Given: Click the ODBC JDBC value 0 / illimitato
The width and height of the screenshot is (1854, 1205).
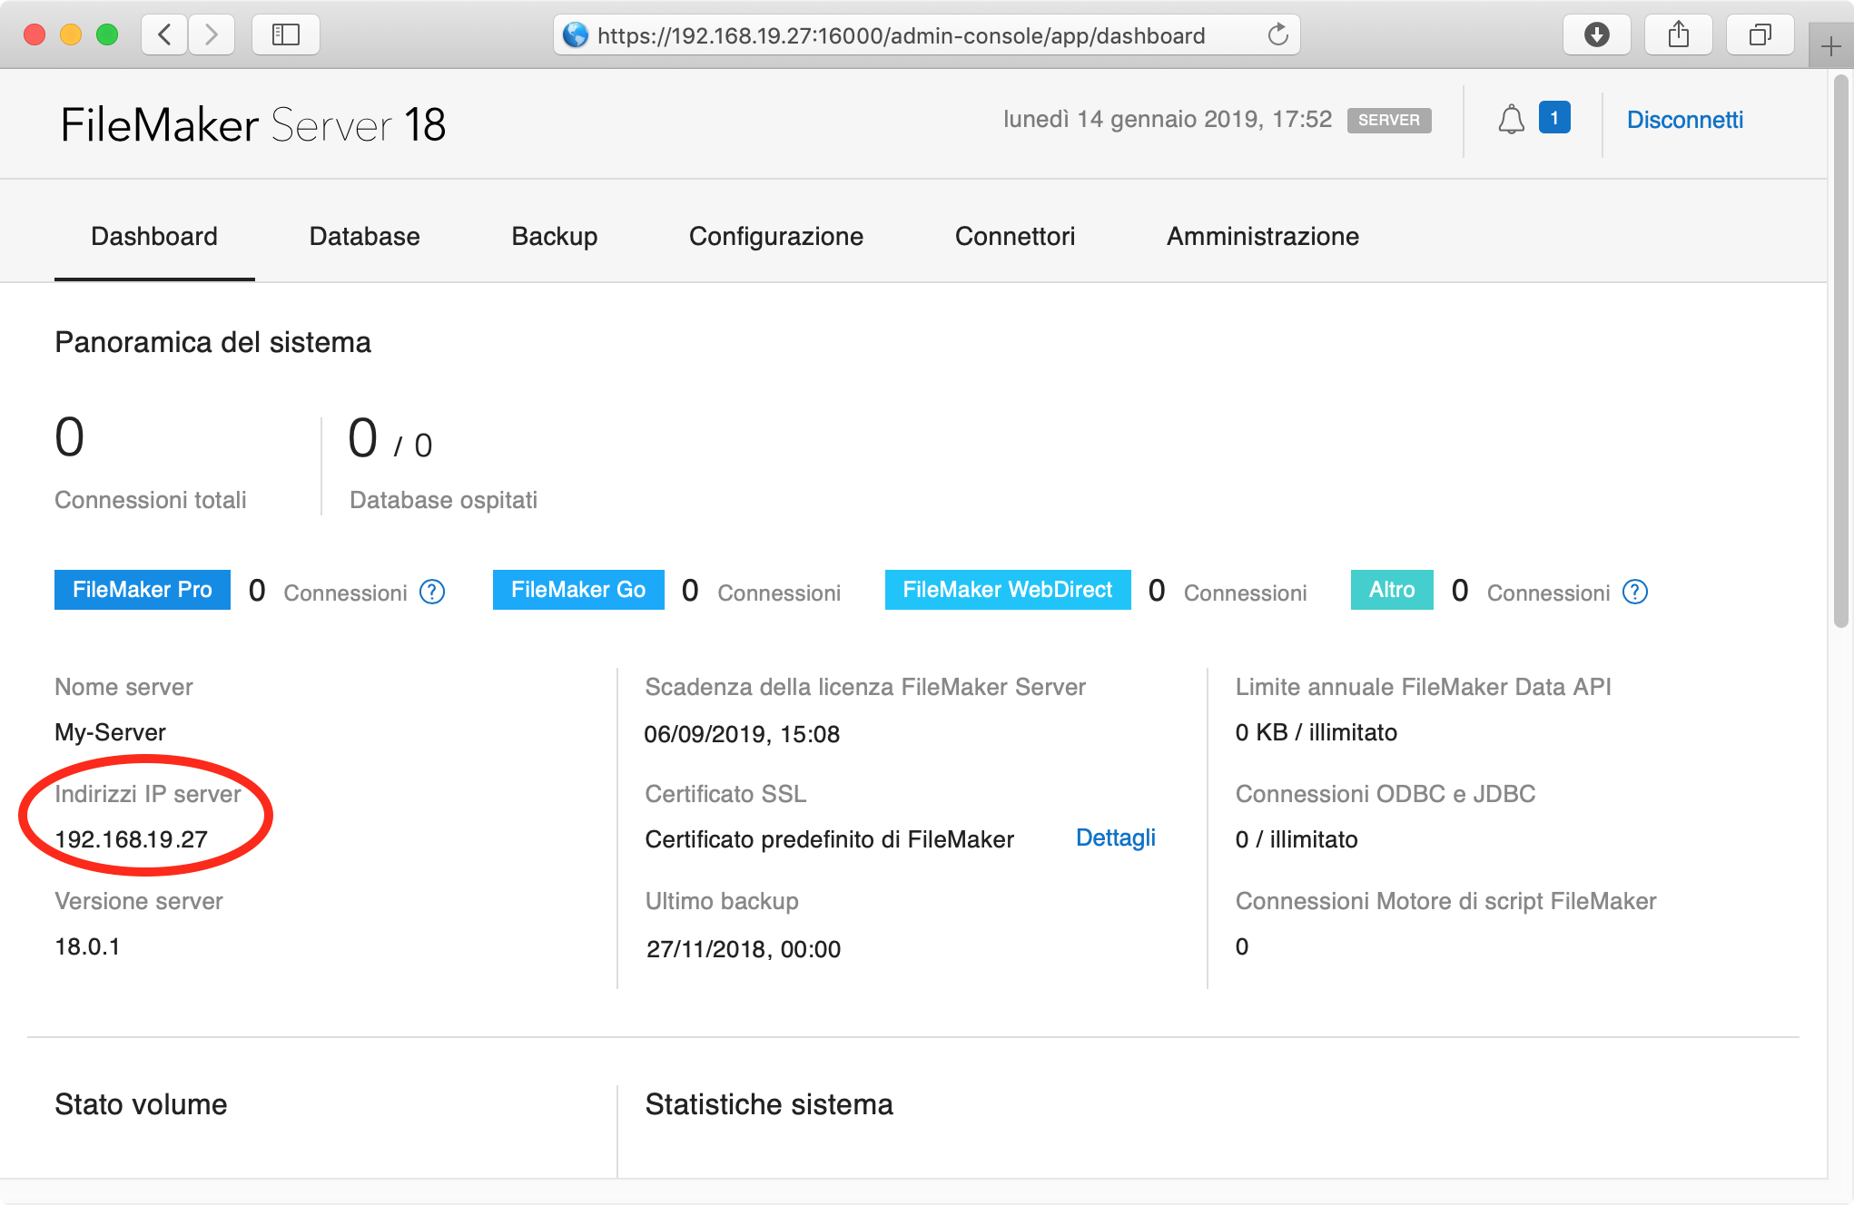Looking at the screenshot, I should 1296,839.
